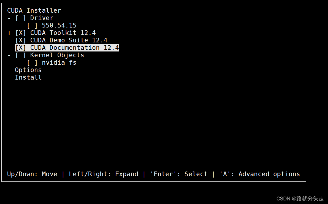Check the 550.54.15 driver version box
Viewport: 328px width, 204px height.
32,26
